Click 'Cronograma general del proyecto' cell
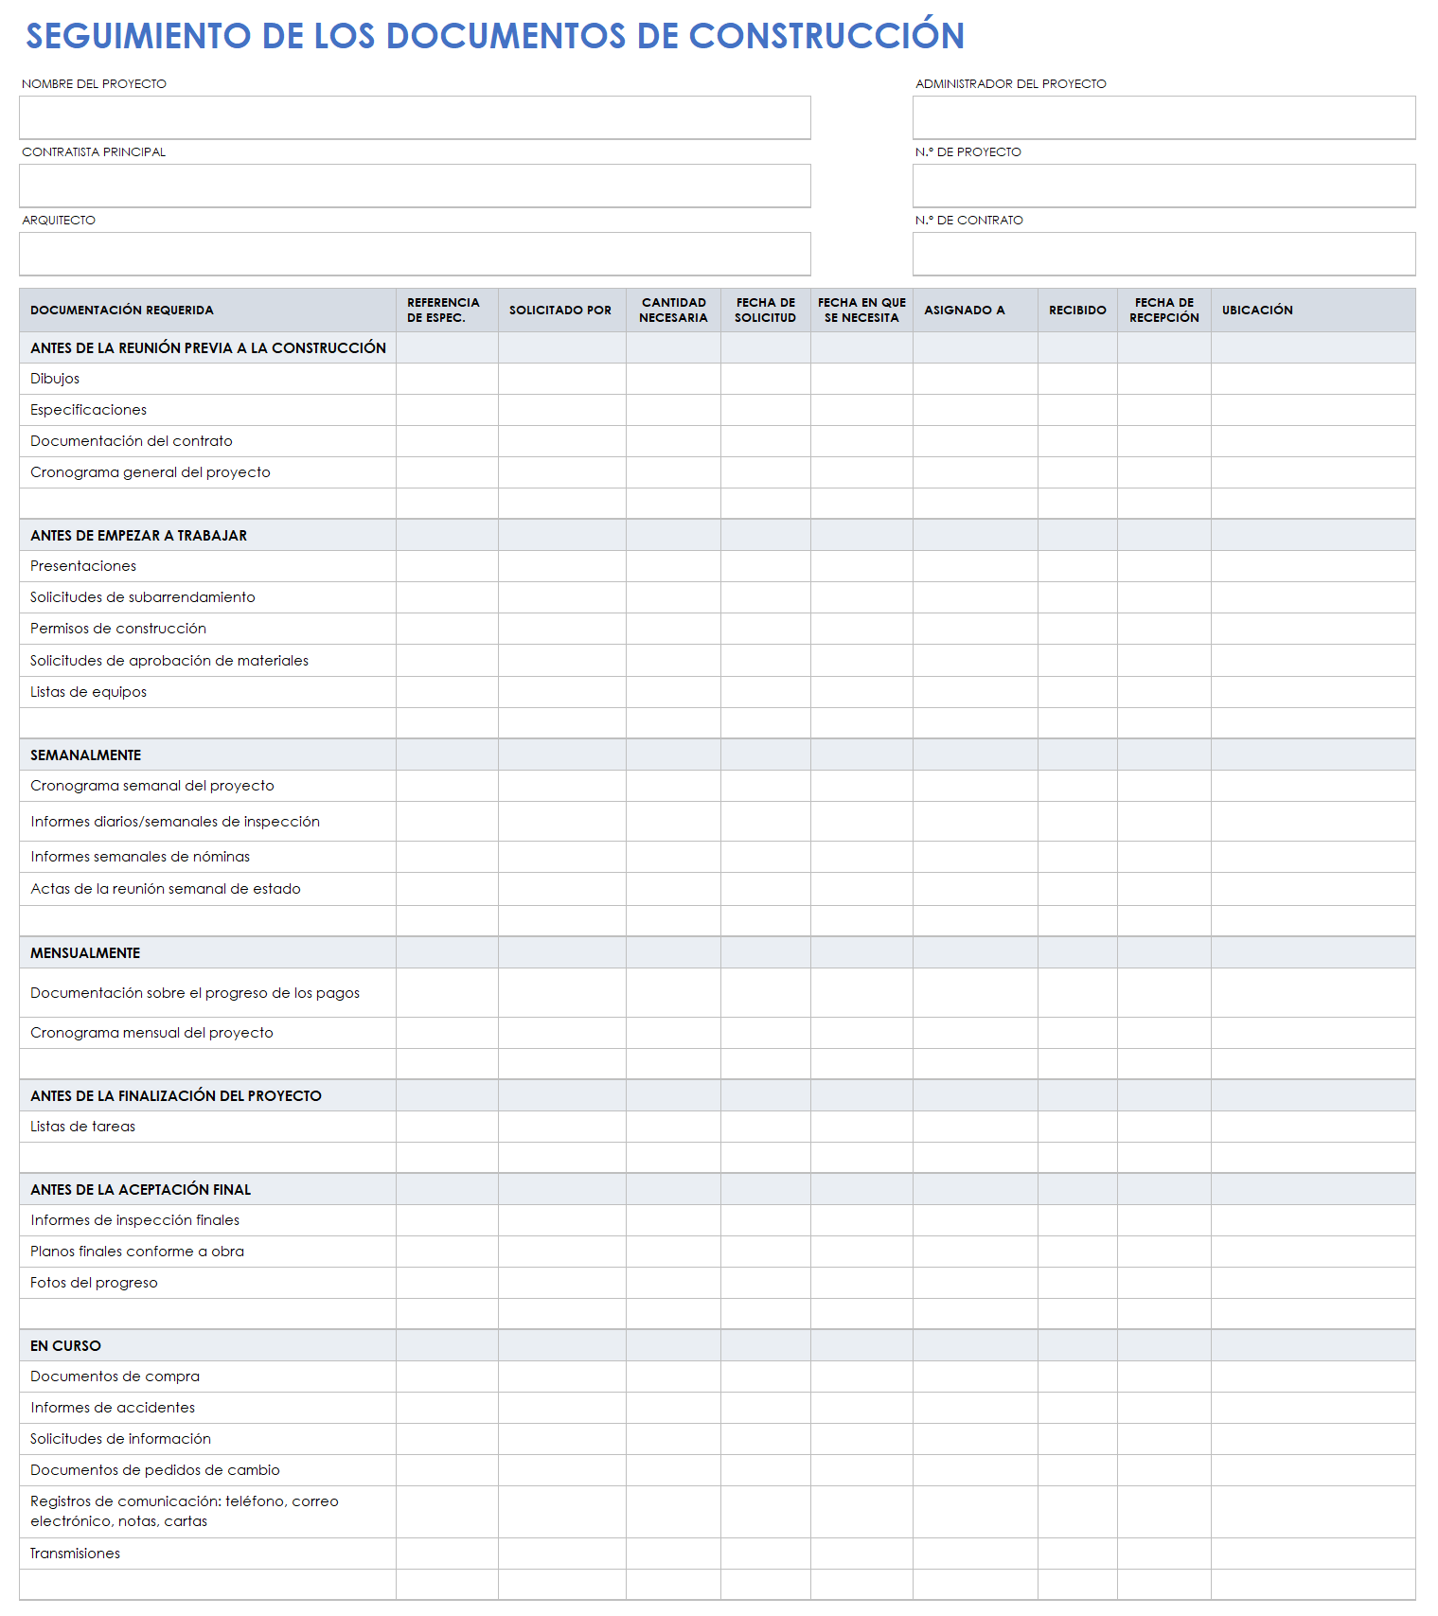Image resolution: width=1438 pixels, height=1616 pixels. (x=207, y=472)
